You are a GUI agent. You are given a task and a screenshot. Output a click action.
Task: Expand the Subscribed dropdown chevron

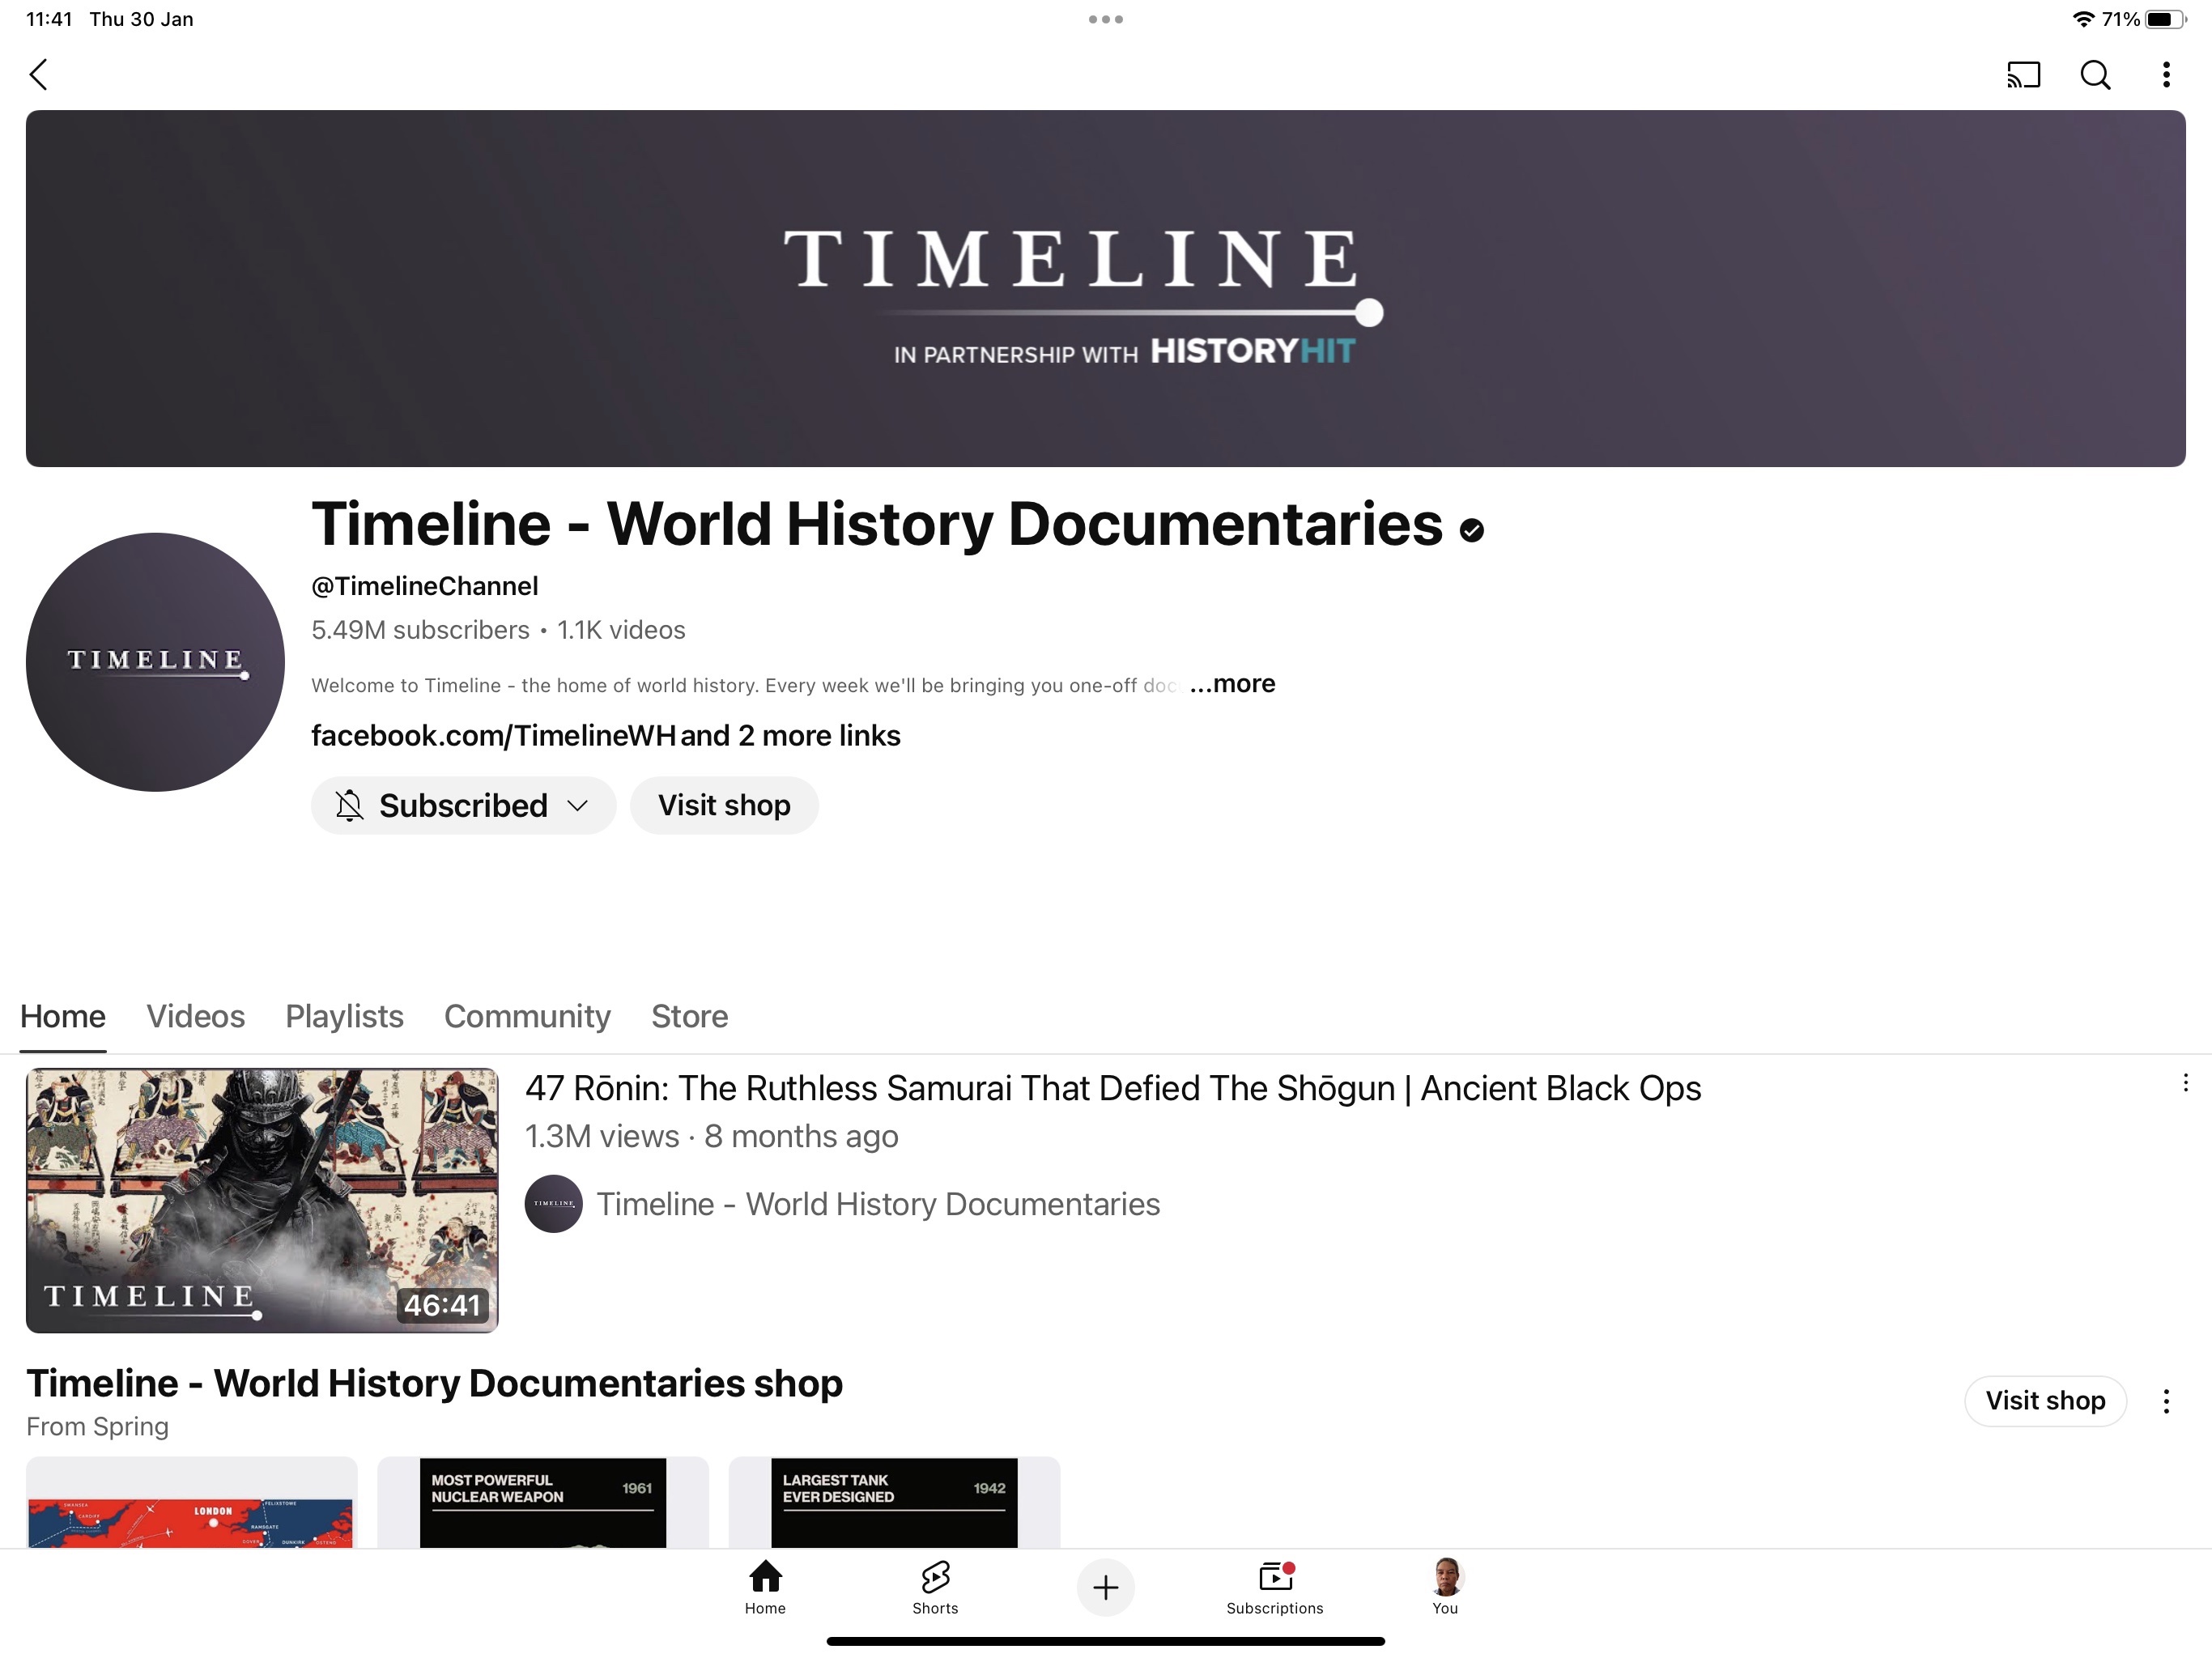point(577,806)
